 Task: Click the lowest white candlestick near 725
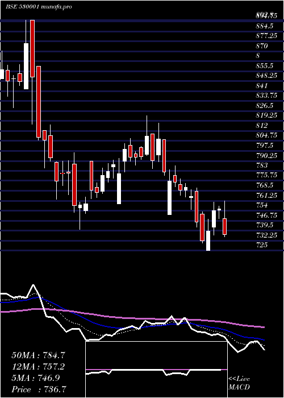coord(208,241)
